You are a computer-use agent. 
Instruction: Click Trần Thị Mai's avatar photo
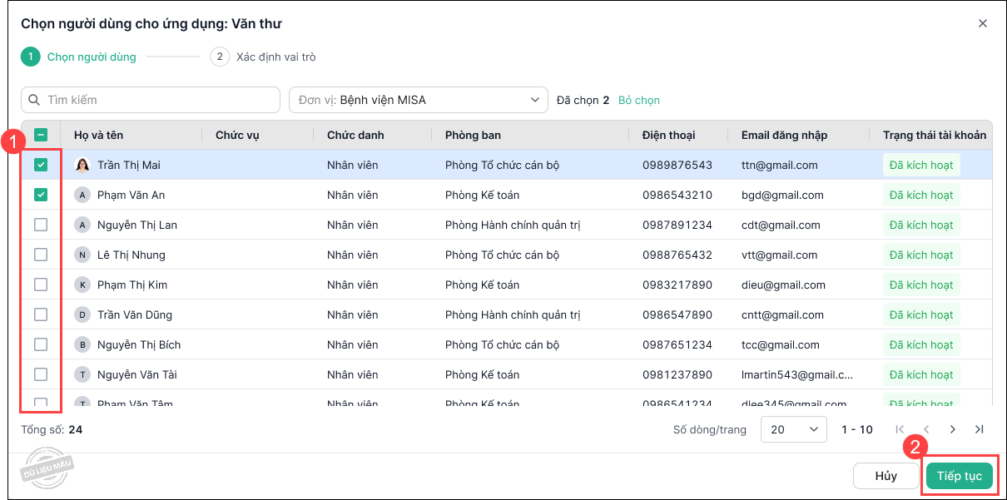click(82, 165)
